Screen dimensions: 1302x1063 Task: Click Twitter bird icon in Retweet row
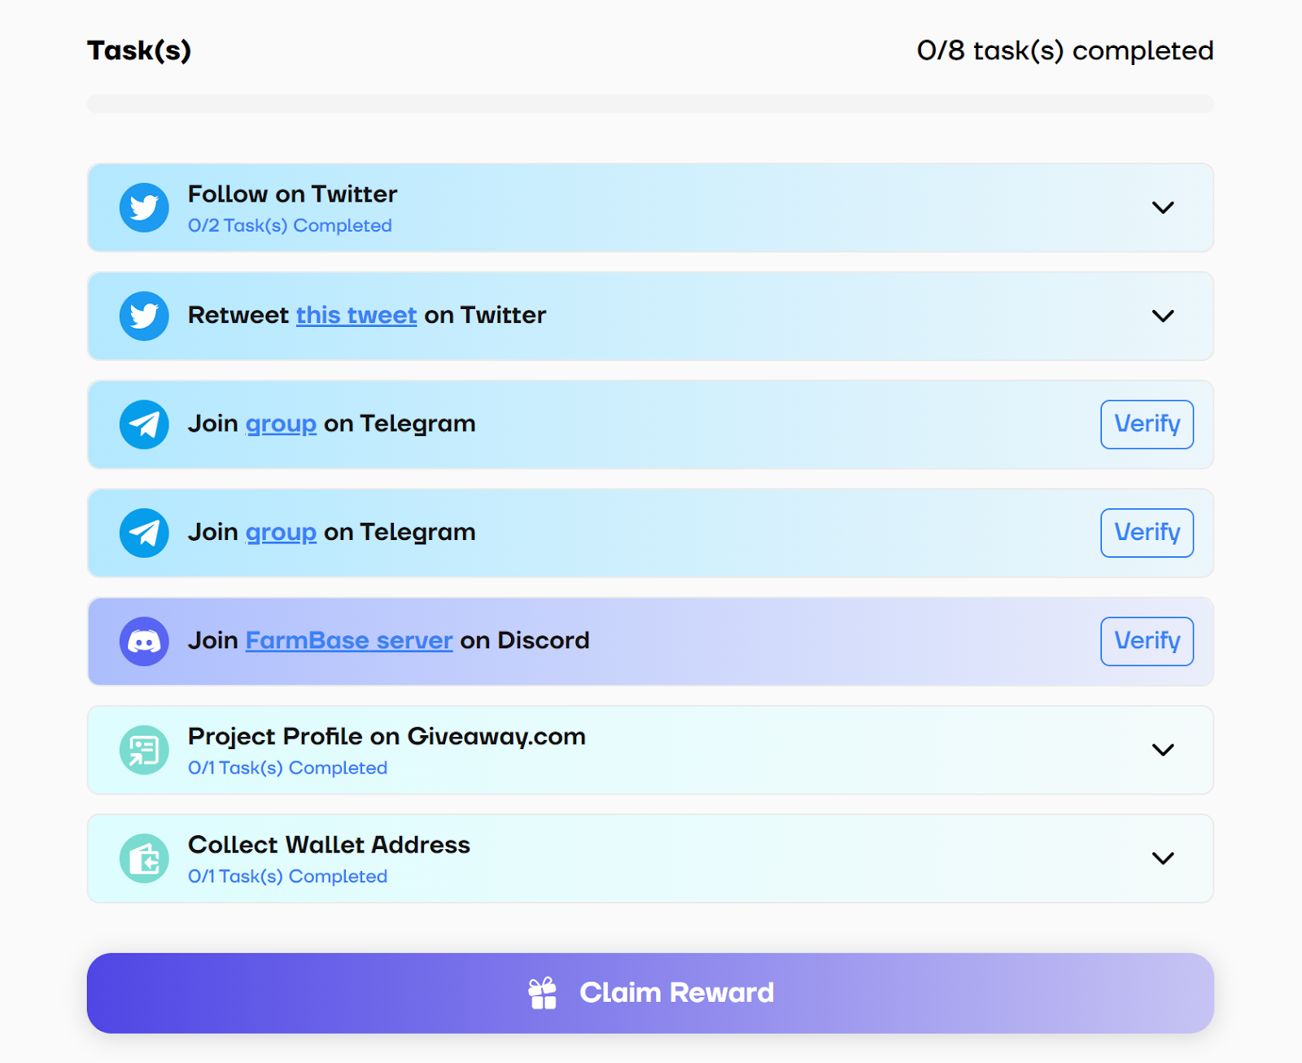tap(144, 316)
